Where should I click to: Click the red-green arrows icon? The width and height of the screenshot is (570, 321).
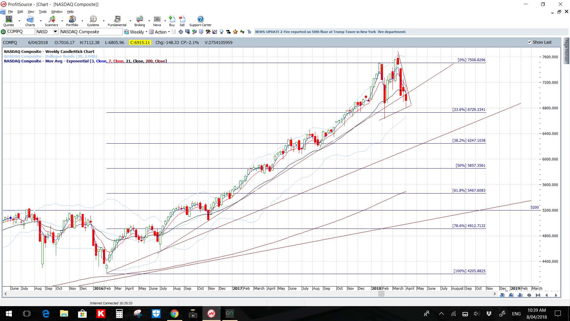pyautogui.click(x=242, y=32)
